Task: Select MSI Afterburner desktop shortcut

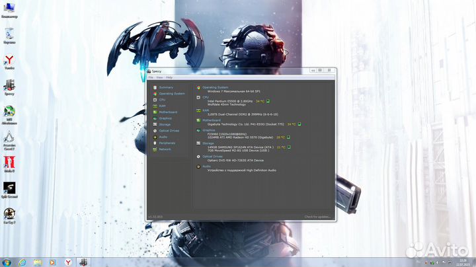Action: (9, 115)
